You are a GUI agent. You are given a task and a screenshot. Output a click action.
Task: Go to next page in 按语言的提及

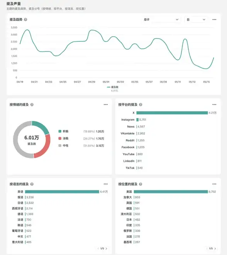pyautogui.click(x=107, y=248)
